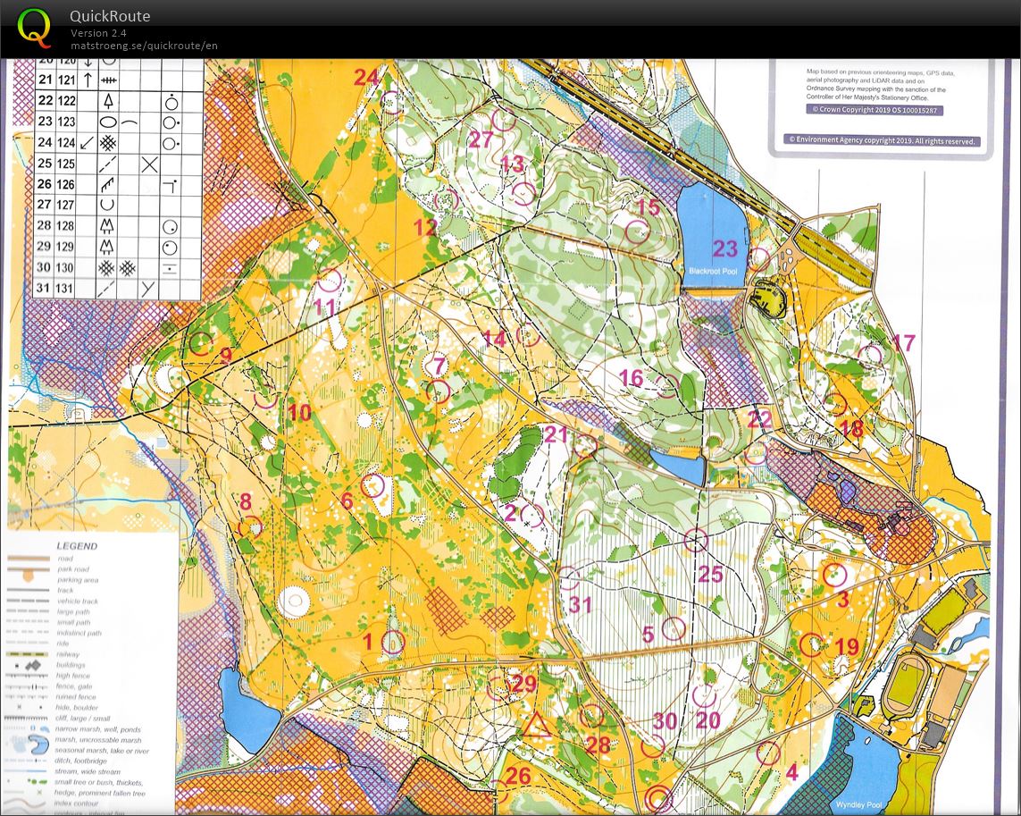The image size is (1021, 816).
Task: Click map control number 14
Action: (x=494, y=338)
